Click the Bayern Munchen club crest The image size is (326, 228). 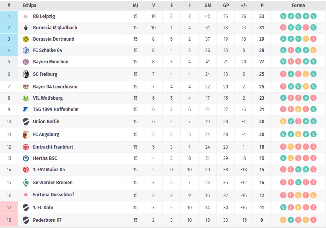26,62
